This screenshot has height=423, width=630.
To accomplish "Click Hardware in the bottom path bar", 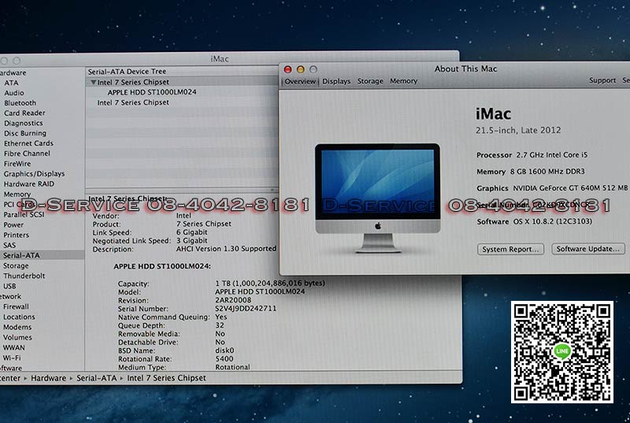I will tap(49, 378).
